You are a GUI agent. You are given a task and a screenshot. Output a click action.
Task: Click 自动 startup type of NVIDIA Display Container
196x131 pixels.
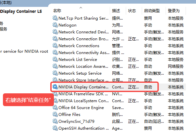tap(148, 87)
